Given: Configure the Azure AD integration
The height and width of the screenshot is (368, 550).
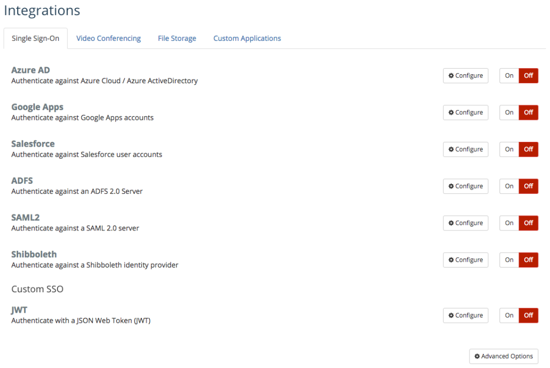Looking at the screenshot, I should [x=466, y=76].
